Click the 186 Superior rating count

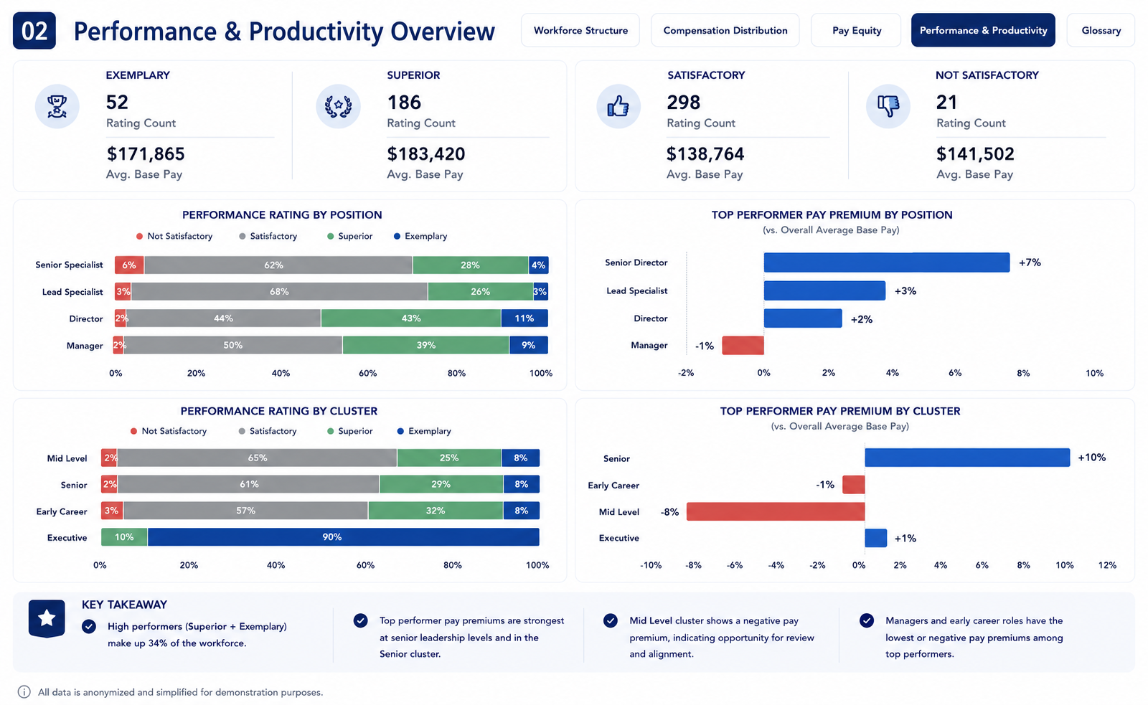[x=404, y=103]
